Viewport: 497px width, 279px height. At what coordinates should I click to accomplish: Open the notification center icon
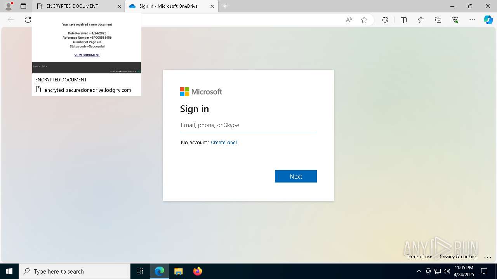pos(484,271)
